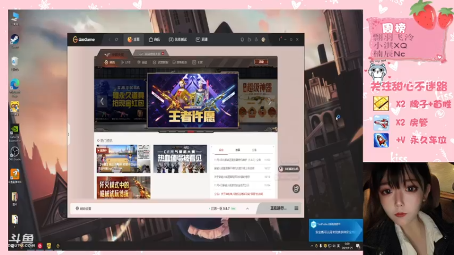Open the 商店 store tab
The height and width of the screenshot is (255, 454).
click(154, 40)
